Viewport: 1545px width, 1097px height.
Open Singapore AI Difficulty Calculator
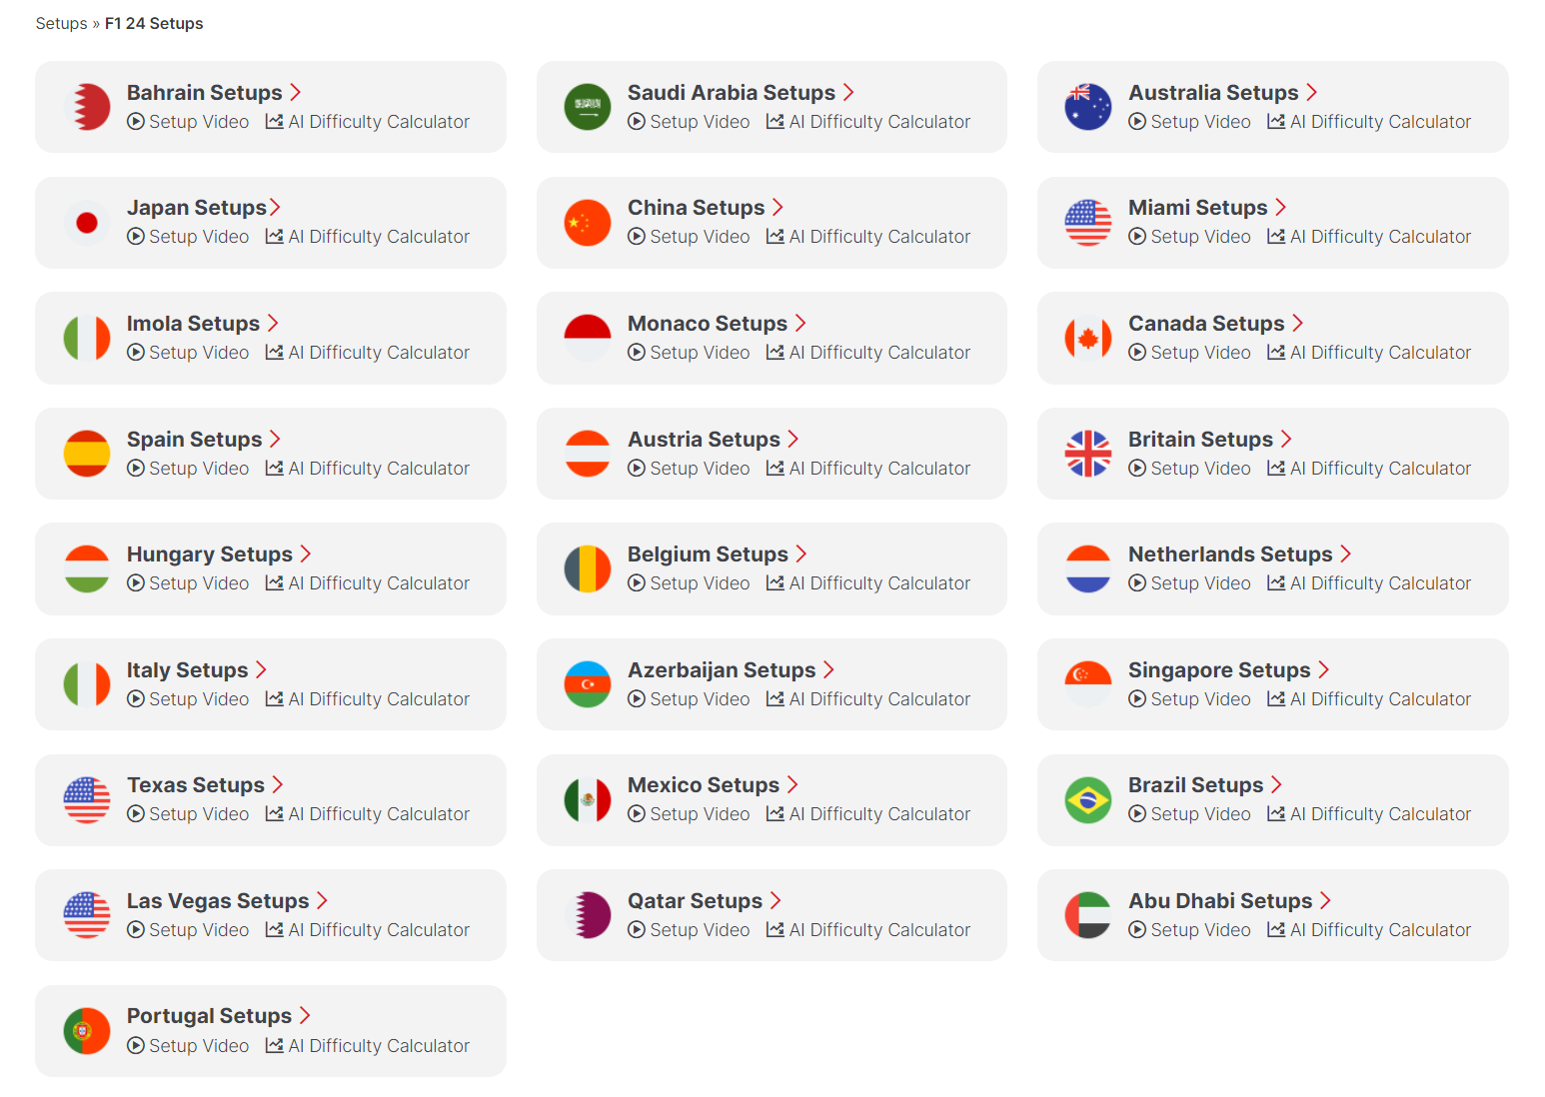(x=1369, y=699)
